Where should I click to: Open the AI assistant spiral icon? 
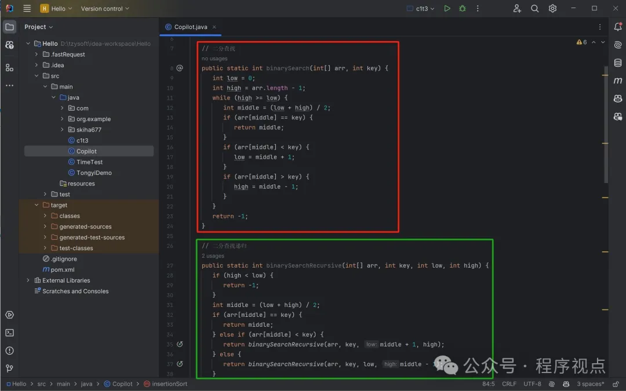pos(618,45)
